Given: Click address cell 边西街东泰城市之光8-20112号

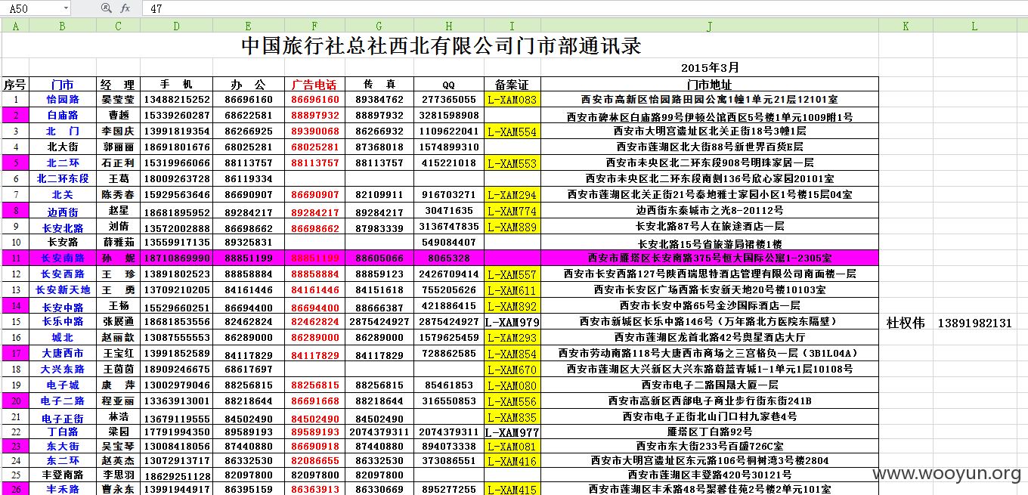Looking at the screenshot, I should [x=710, y=211].
